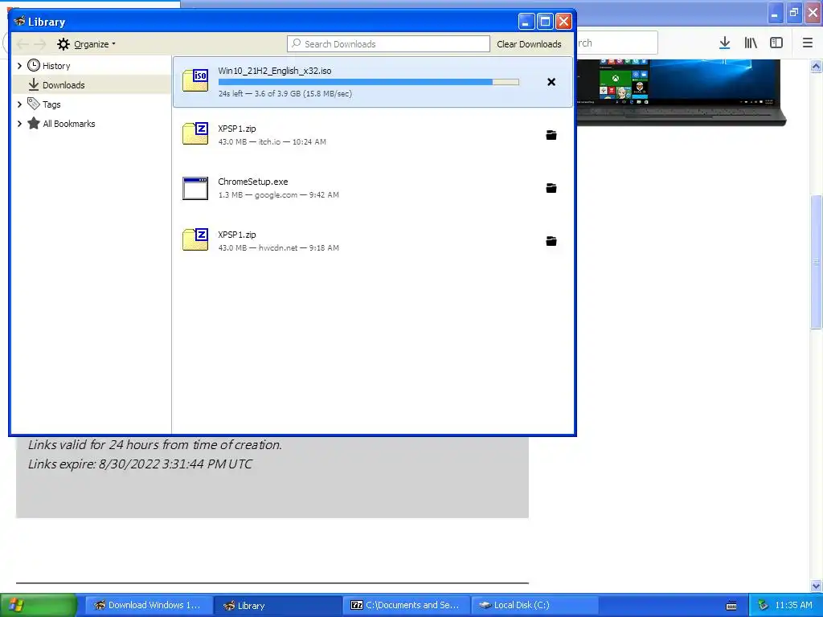
Task: Click the Organize gear icon
Action: click(x=63, y=44)
